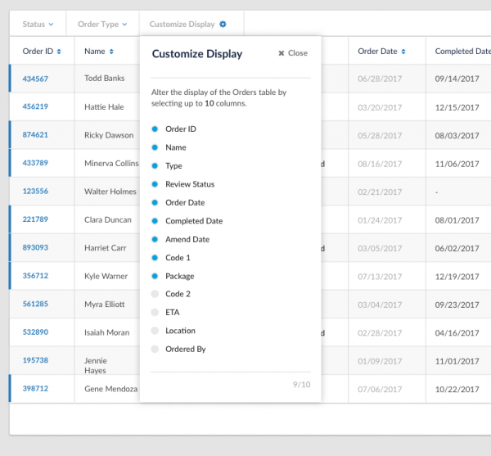Disable the Review Status column

point(155,184)
